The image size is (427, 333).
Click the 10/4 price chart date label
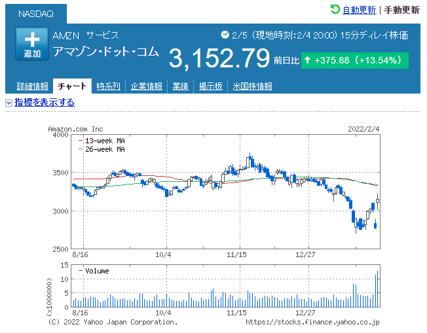(163, 255)
